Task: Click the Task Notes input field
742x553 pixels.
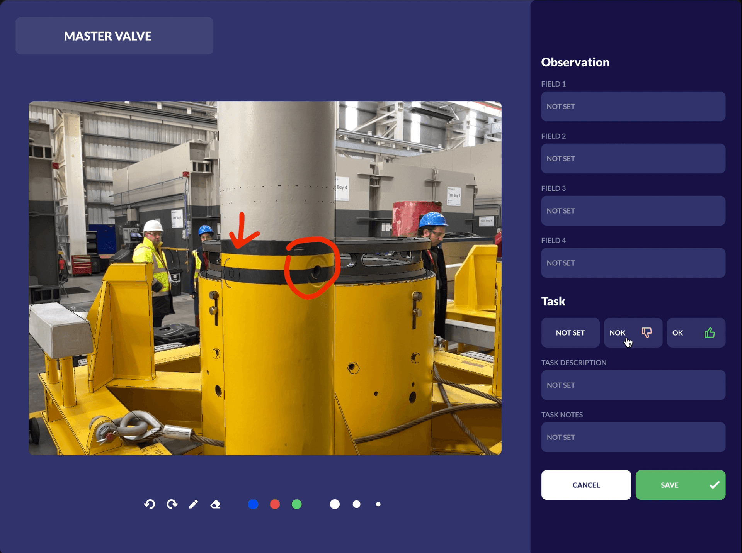Action: (x=633, y=437)
